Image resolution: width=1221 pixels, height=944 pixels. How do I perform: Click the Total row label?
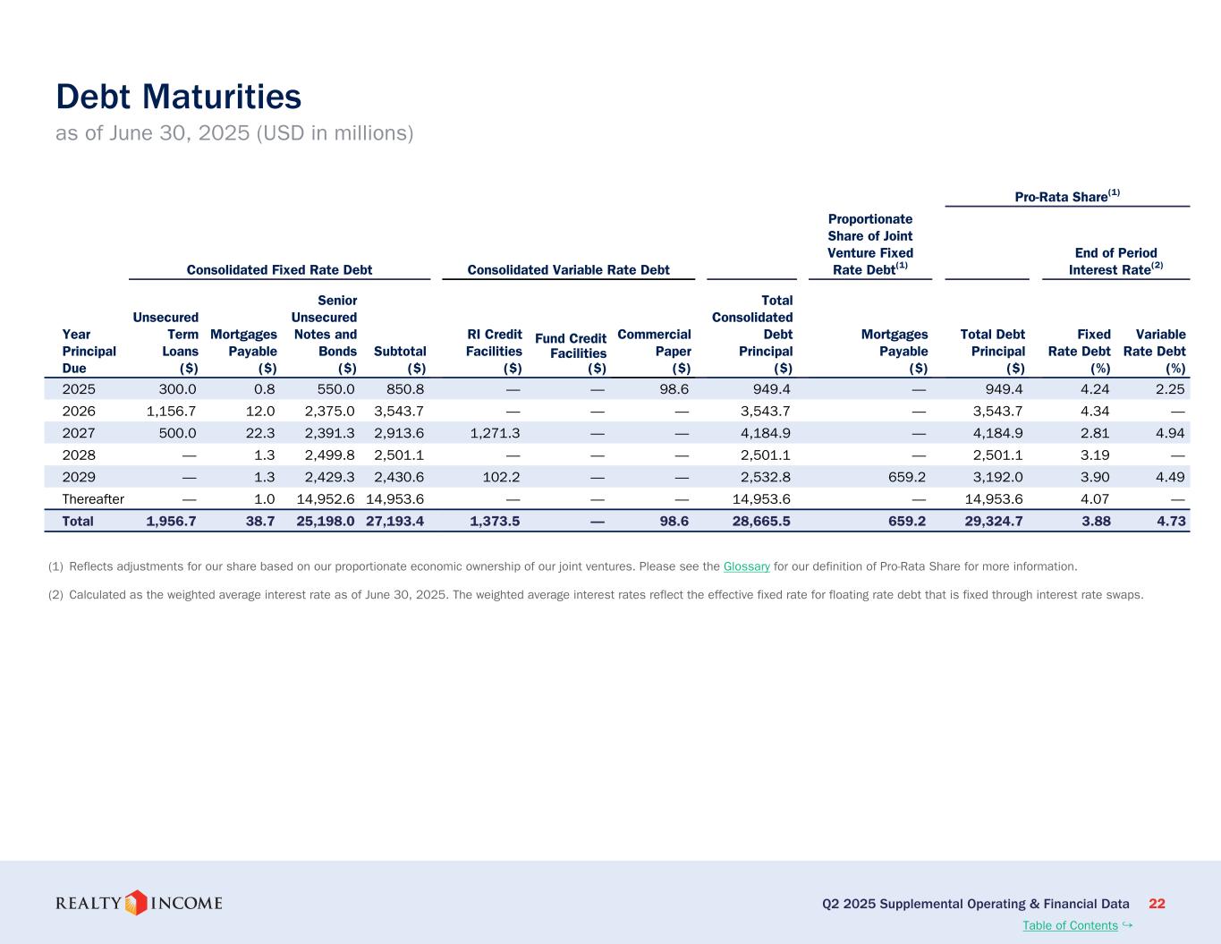click(x=78, y=521)
